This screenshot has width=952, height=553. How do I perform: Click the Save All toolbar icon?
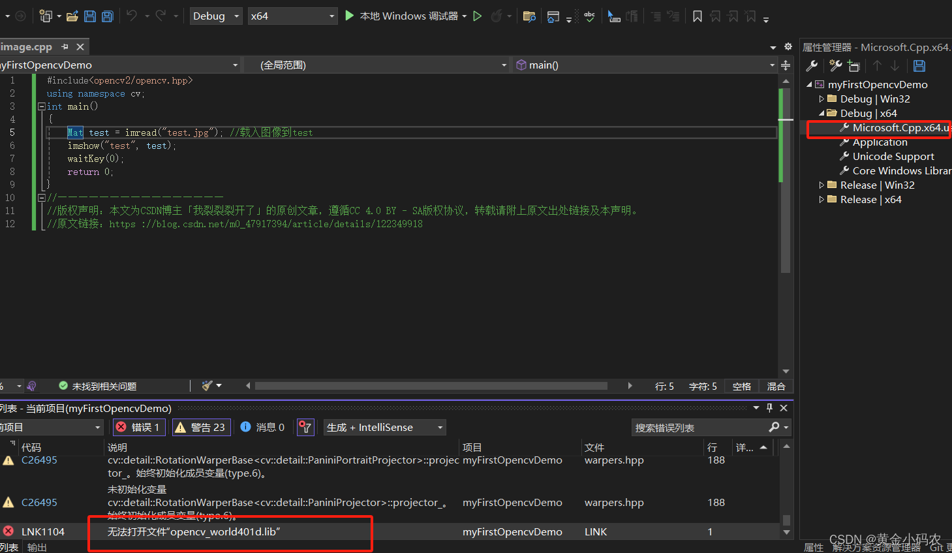point(106,15)
